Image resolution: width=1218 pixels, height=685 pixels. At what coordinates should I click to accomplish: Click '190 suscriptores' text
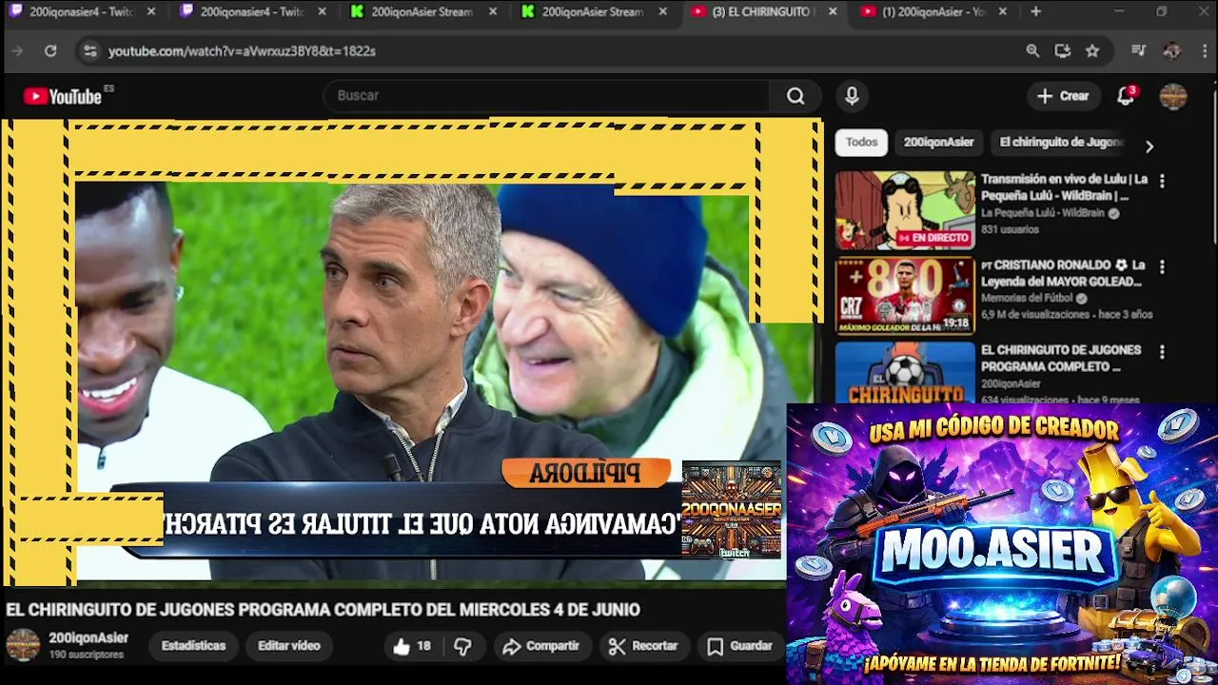click(x=86, y=656)
